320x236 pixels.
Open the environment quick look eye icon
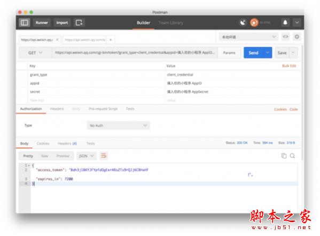click(285, 37)
